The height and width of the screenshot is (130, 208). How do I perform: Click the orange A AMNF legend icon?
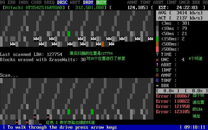pyautogui.click(x=157, y=75)
